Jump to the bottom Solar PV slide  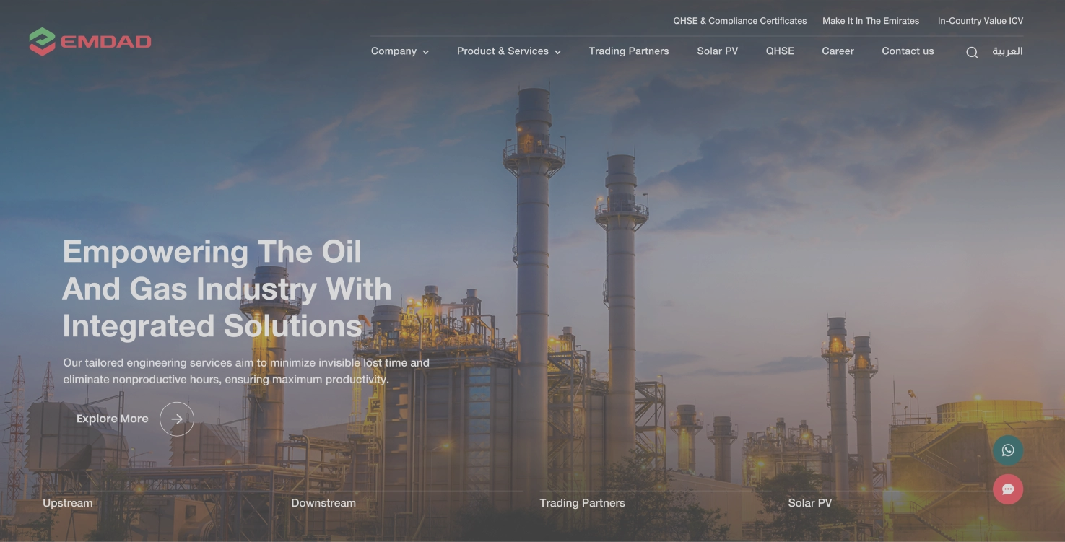[x=809, y=503]
